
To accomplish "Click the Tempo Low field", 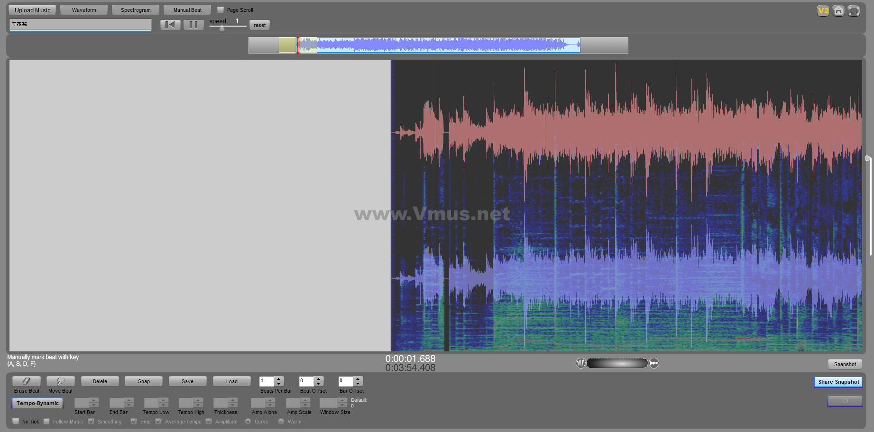I will 151,403.
